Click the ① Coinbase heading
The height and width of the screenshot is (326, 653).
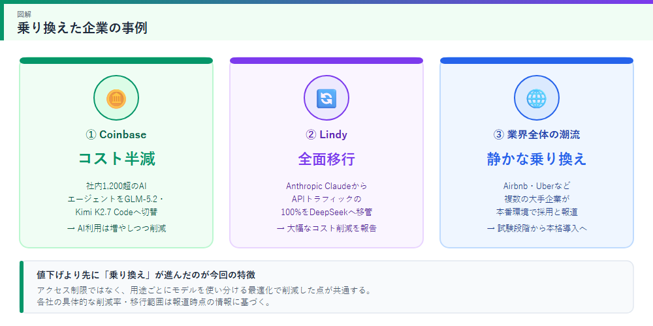point(116,135)
